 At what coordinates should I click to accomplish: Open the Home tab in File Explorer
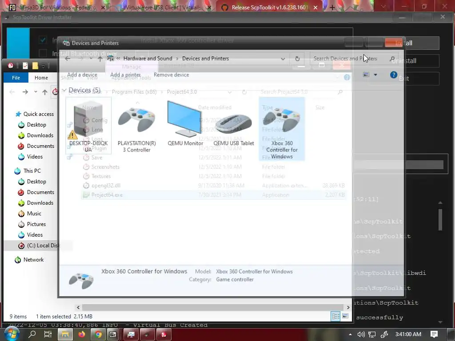(41, 78)
